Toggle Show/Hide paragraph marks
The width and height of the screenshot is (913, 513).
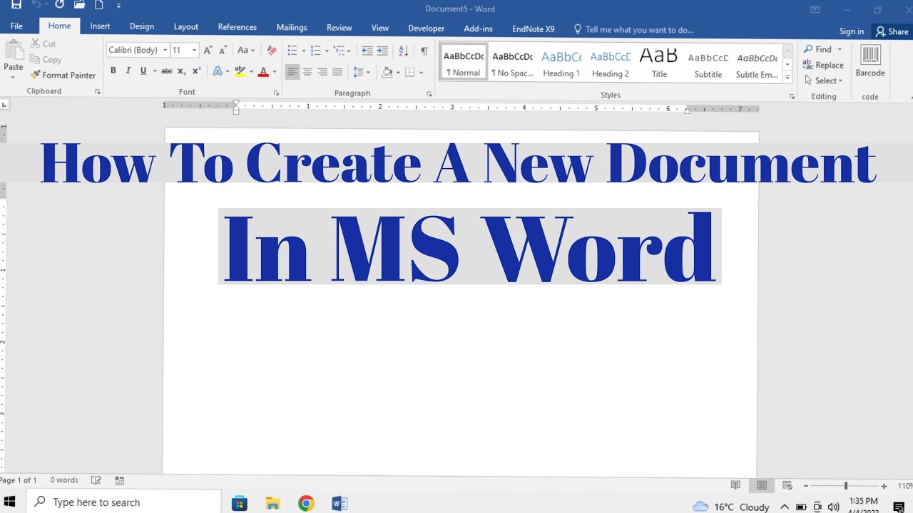click(x=424, y=51)
